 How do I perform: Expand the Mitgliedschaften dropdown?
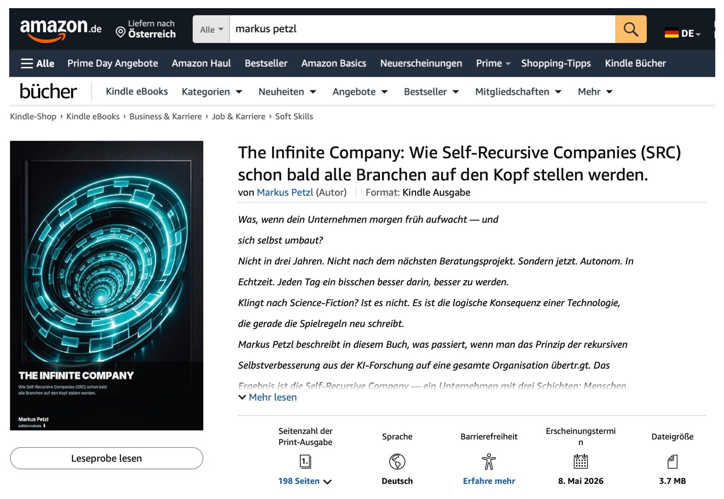pos(518,92)
